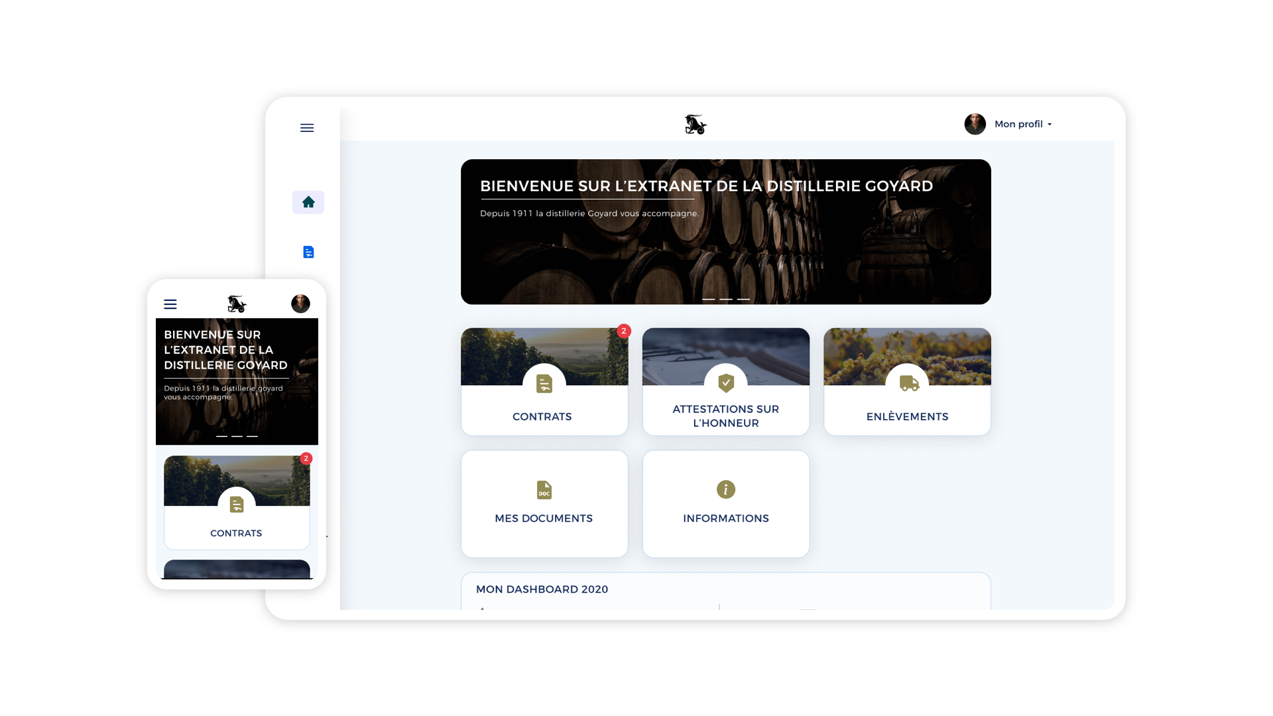Open the contracts document icon in sidebar

308,252
